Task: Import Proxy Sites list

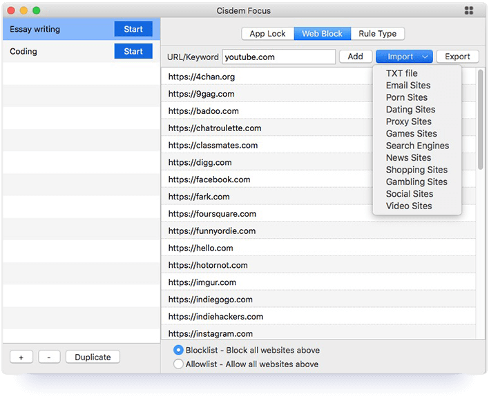Action: pyautogui.click(x=409, y=121)
